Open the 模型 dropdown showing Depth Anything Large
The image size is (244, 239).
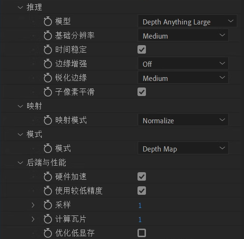pyautogui.click(x=187, y=21)
